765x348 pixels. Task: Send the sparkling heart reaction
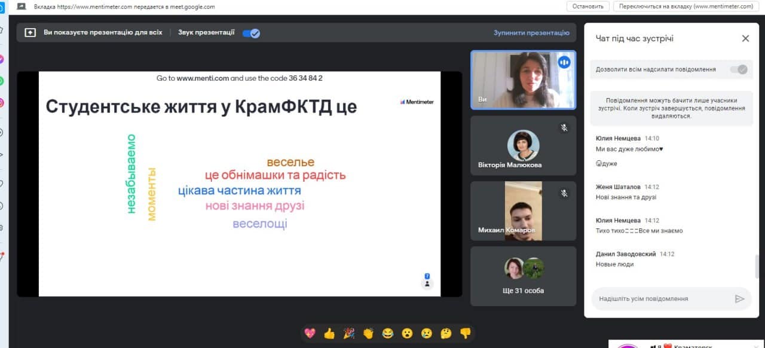(310, 333)
